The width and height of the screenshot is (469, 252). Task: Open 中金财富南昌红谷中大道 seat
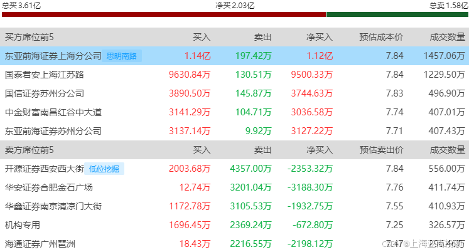click(x=53, y=112)
